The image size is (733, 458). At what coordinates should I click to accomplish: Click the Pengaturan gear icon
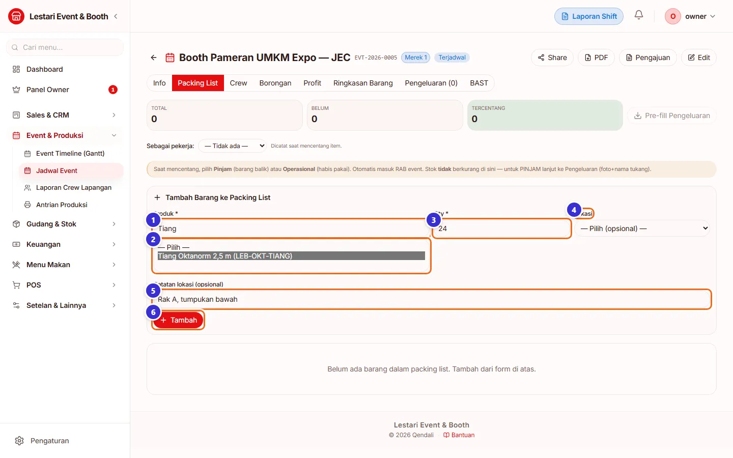pyautogui.click(x=19, y=441)
